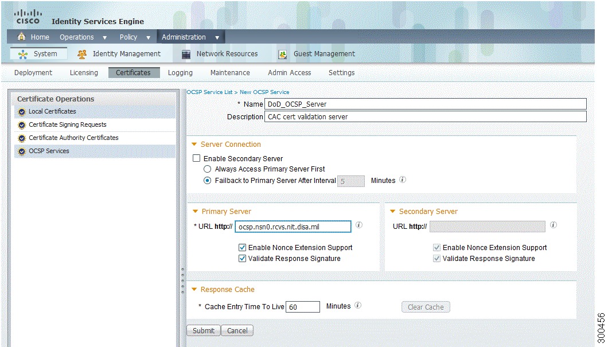The height and width of the screenshot is (347, 608).
Task: Switch to the System tab
Action: (38, 54)
